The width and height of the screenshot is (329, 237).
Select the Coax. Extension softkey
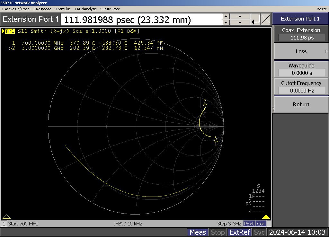click(x=301, y=34)
